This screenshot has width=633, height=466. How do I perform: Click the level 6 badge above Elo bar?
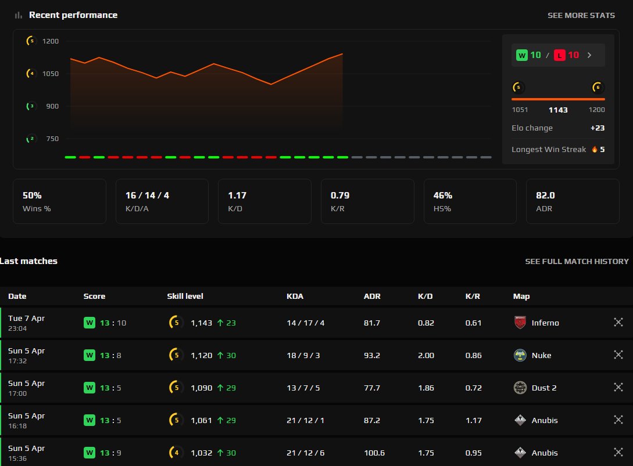point(598,87)
